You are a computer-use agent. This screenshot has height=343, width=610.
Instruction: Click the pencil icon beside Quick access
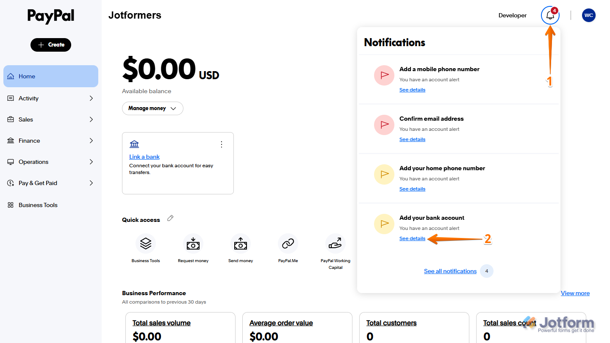170,218
